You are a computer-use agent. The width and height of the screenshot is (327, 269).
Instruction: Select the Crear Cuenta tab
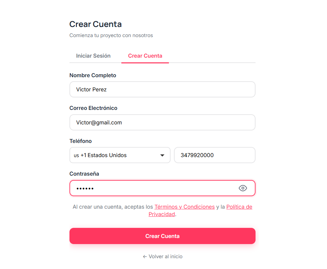click(145, 56)
